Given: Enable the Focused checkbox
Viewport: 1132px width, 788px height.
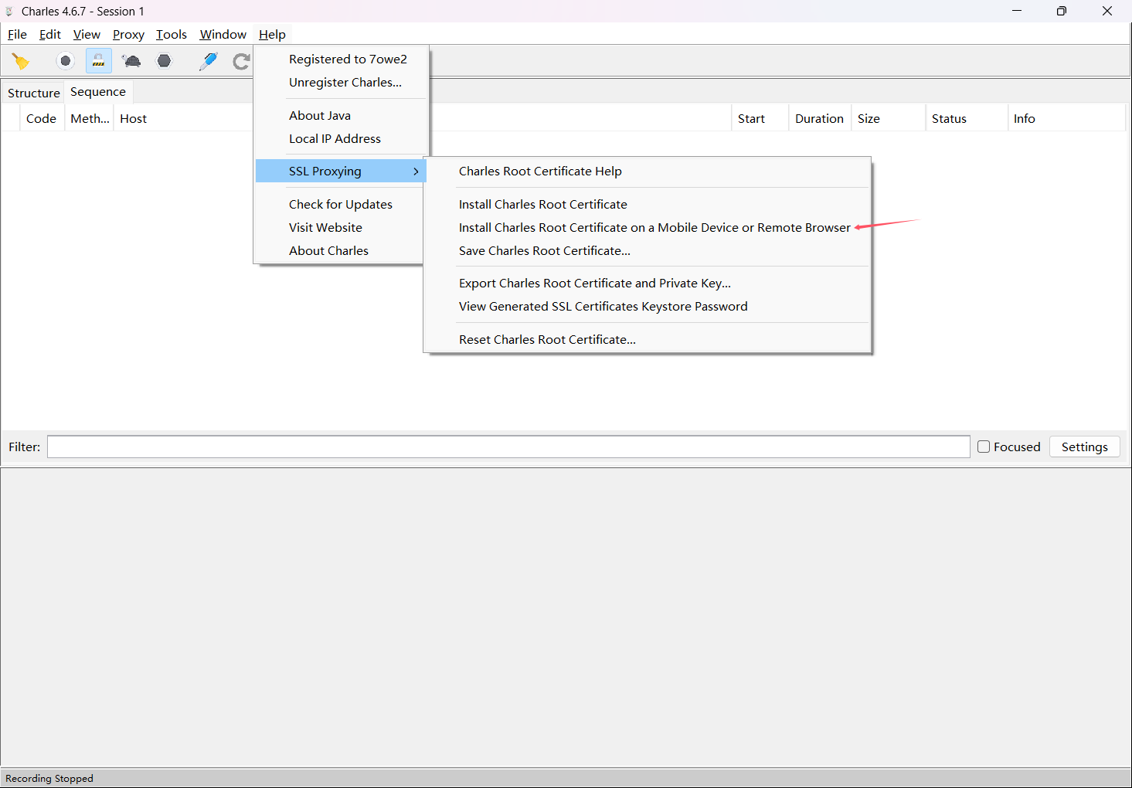Looking at the screenshot, I should [x=984, y=447].
